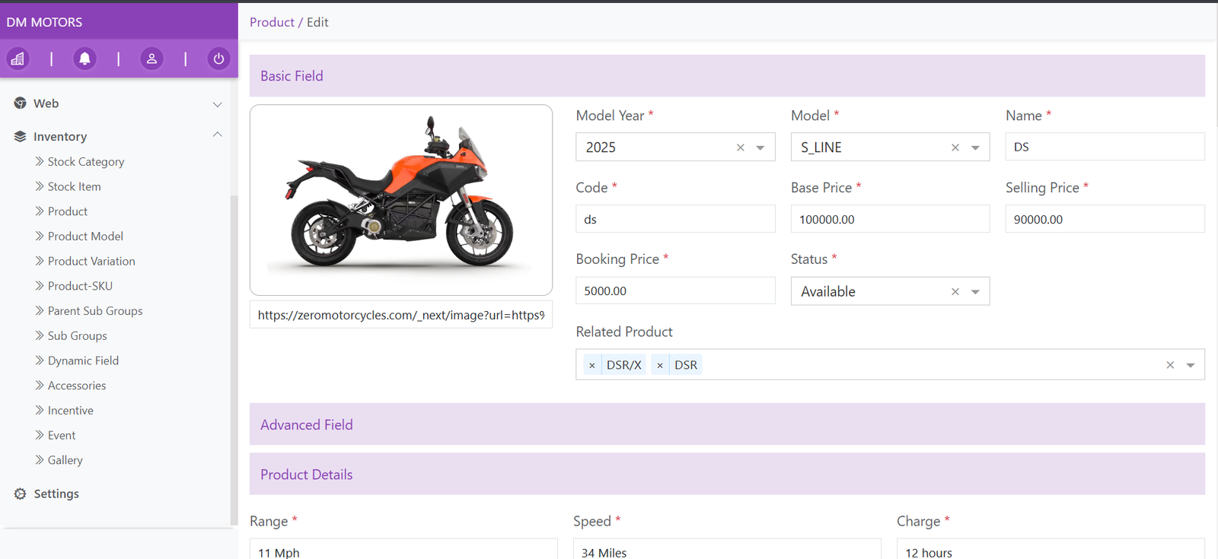Click the power logout icon
The width and height of the screenshot is (1218, 559).
point(218,59)
